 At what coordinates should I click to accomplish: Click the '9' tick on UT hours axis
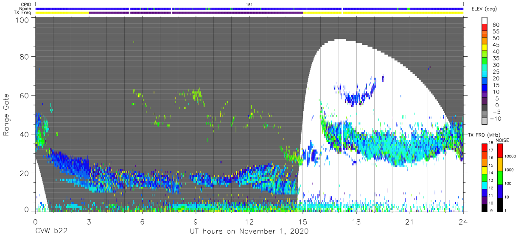pyautogui.click(x=196, y=222)
